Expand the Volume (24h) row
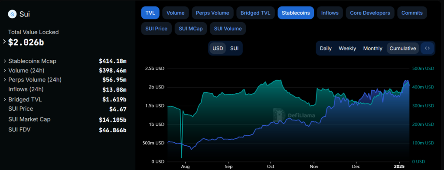This screenshot has width=444, height=170. pyautogui.click(x=5, y=70)
